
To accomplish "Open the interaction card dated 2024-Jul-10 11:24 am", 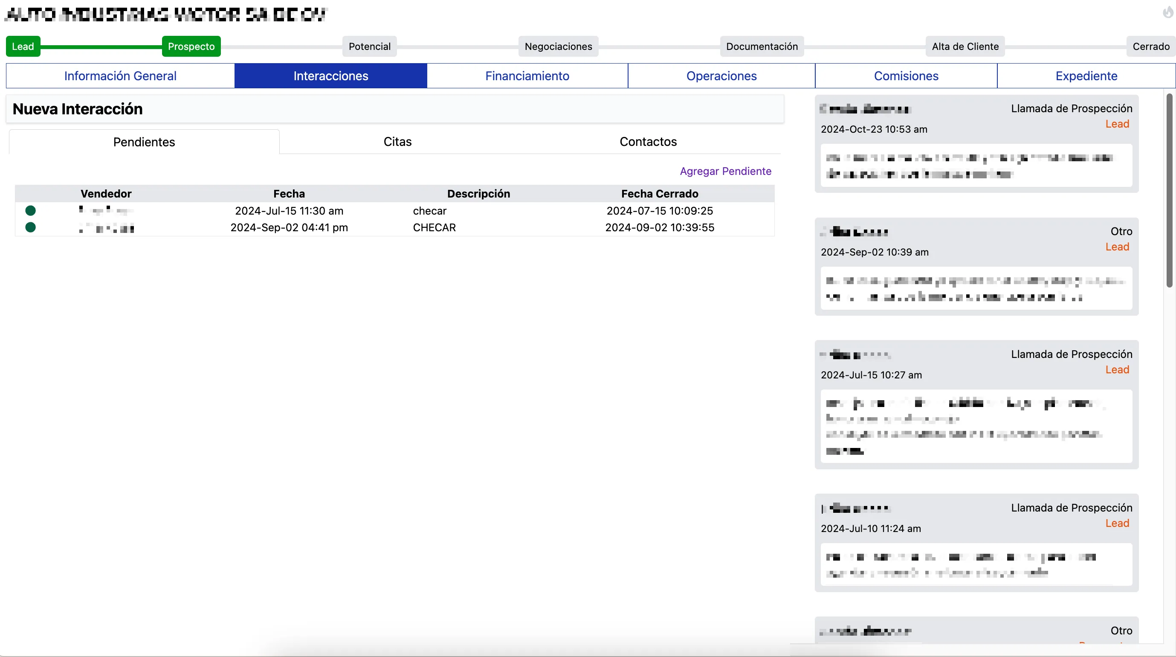I will coord(976,543).
